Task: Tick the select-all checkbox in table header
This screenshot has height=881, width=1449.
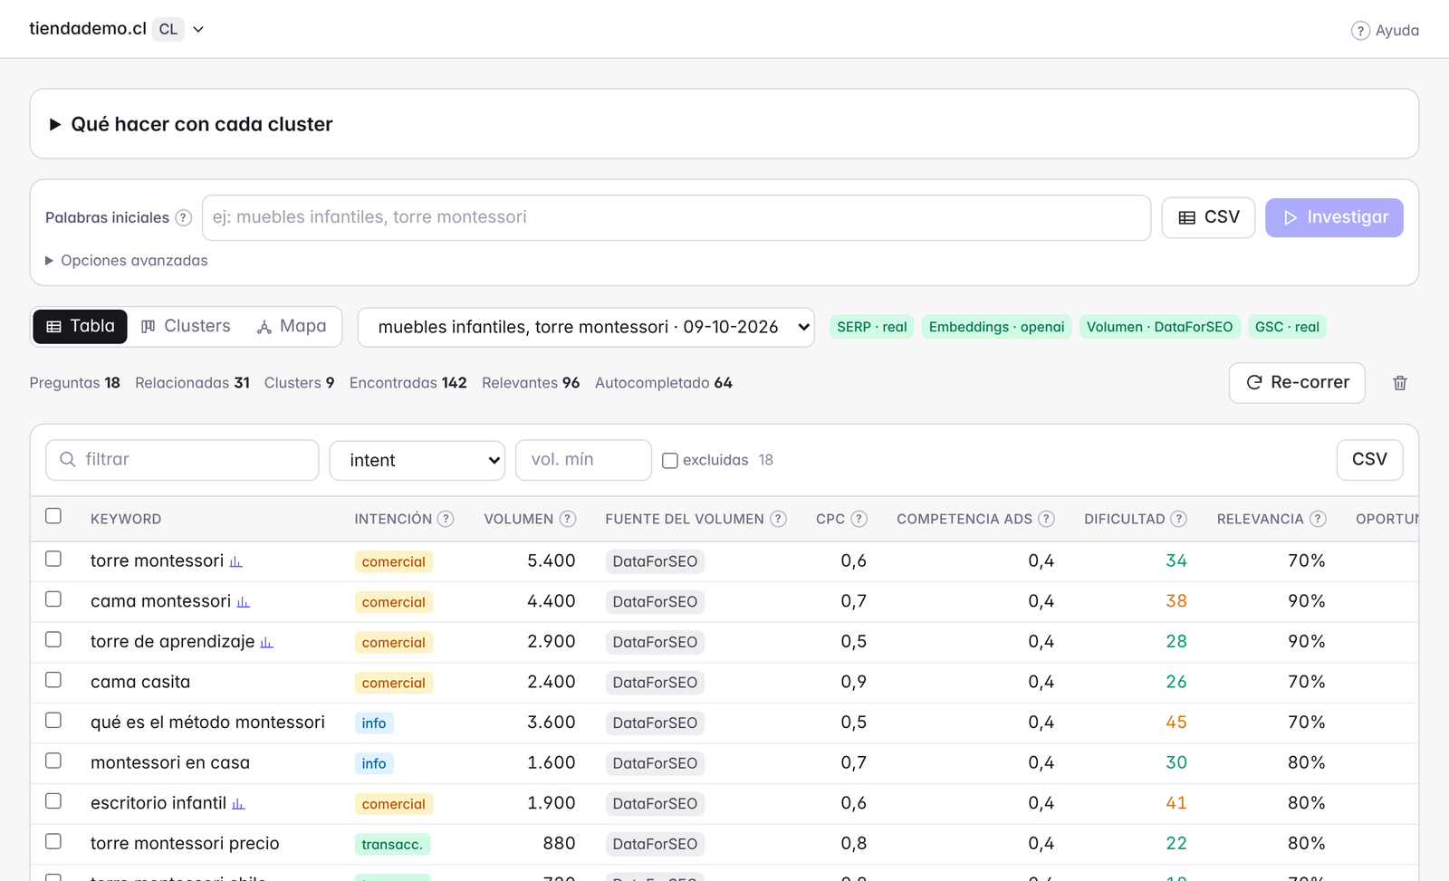Action: coord(53,516)
